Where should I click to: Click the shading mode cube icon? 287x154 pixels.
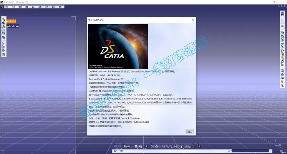click(x=181, y=147)
